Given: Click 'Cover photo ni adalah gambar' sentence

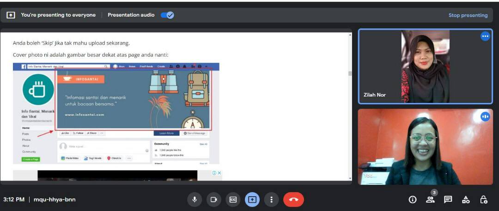Looking at the screenshot, I should coord(91,55).
